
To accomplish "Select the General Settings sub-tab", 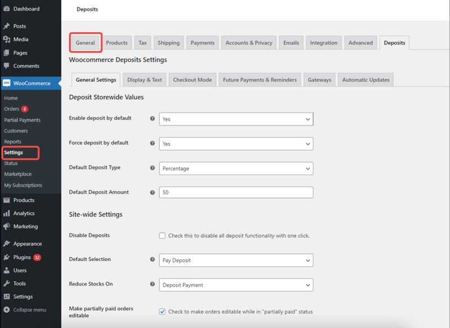I will point(96,80).
